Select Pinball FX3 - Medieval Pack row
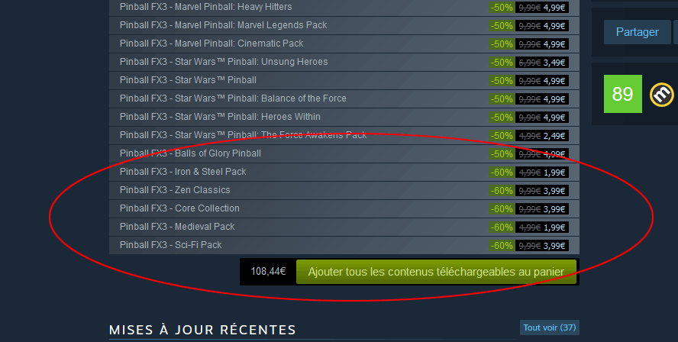 coord(344,227)
